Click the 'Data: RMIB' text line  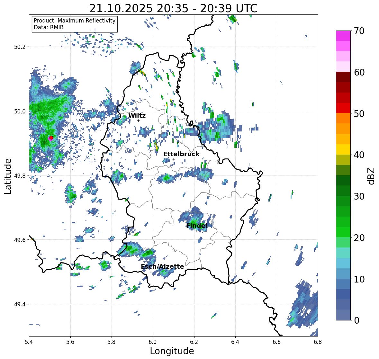pyautogui.click(x=49, y=27)
